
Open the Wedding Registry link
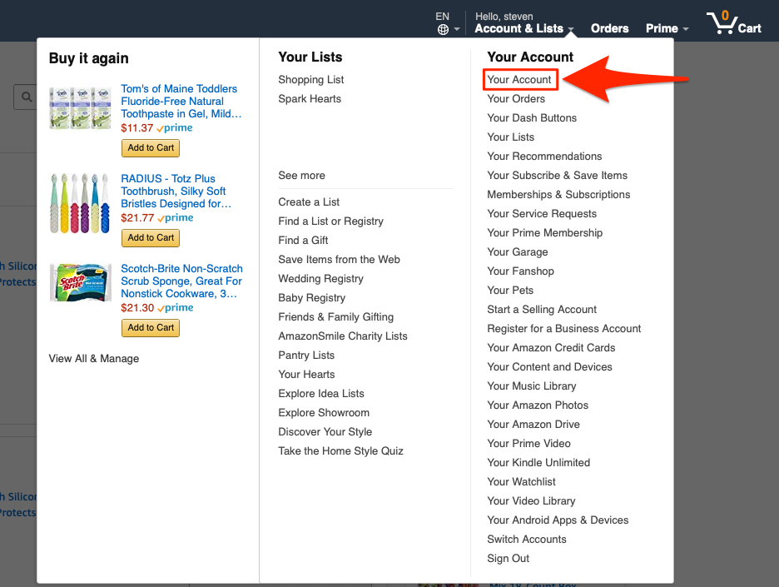(320, 279)
